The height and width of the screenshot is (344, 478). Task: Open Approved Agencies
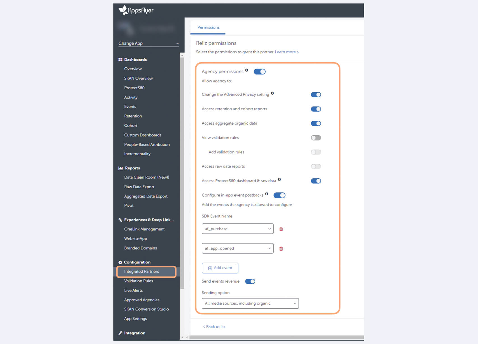tap(142, 300)
